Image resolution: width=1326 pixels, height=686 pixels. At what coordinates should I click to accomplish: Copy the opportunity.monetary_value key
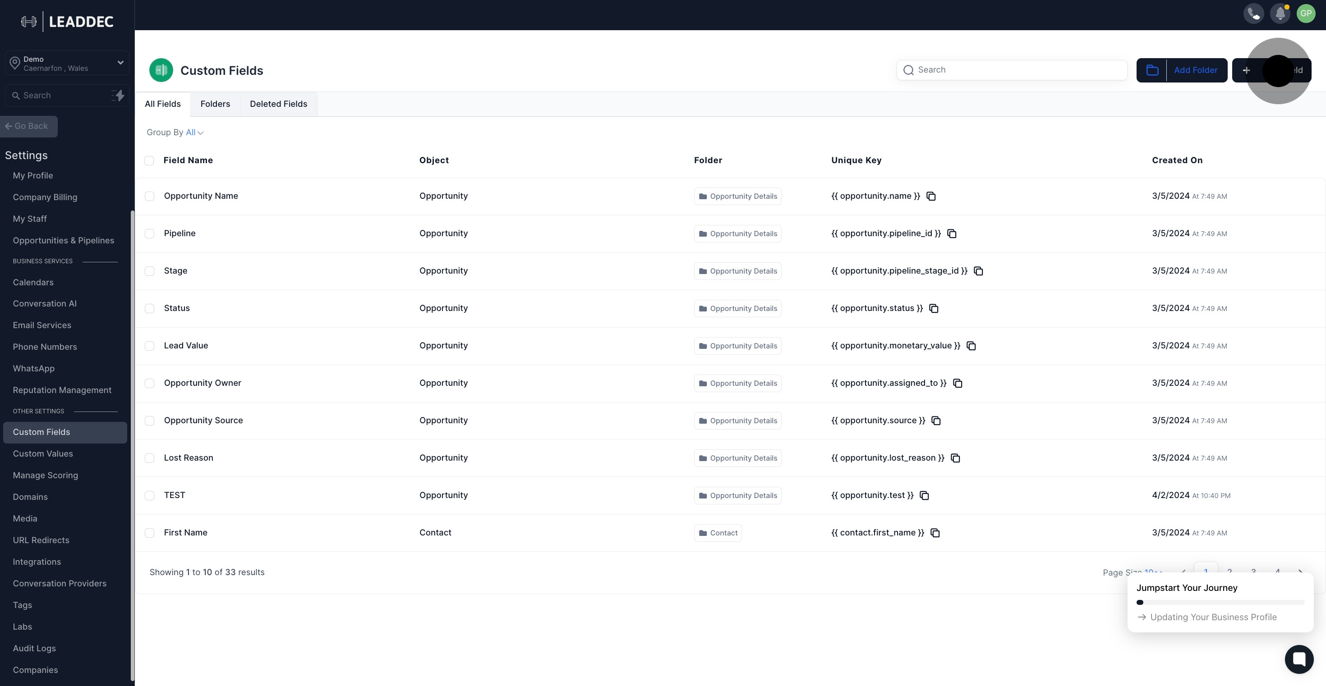tap(971, 346)
